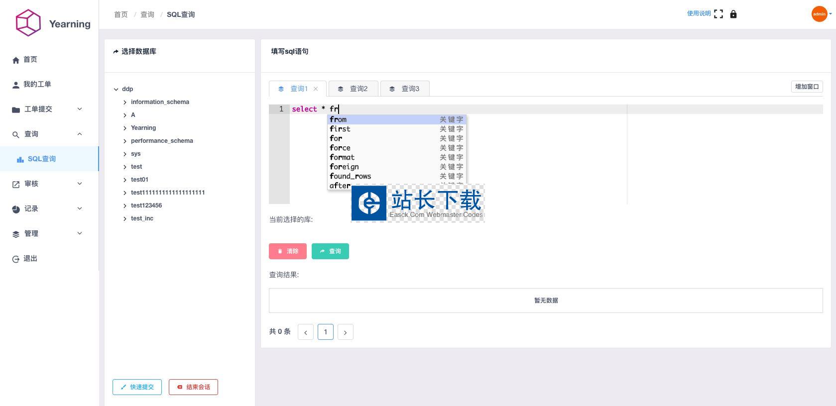The height and width of the screenshot is (406, 836).
Task: Choose 'from' autocomplete suggestion
Action: click(x=397, y=119)
